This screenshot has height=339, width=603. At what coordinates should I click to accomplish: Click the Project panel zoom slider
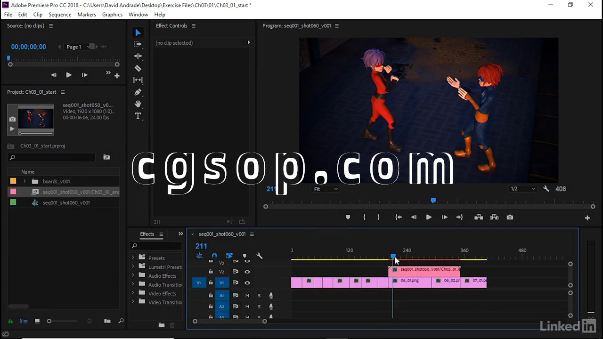click(49, 321)
